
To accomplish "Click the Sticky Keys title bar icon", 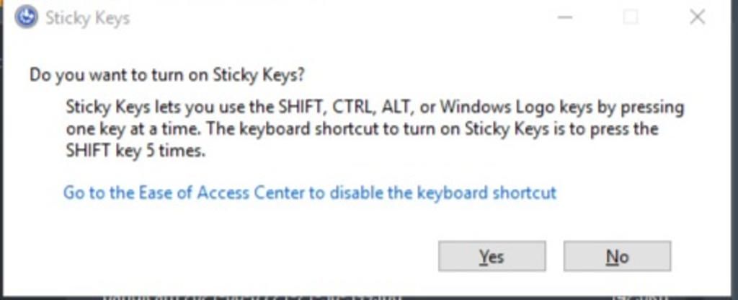I will click(x=26, y=18).
